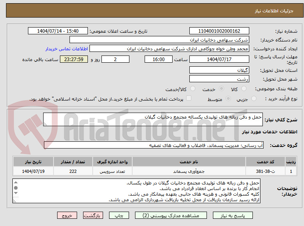The width and height of the screenshot is (304, 226).
Task: Click the شرح کلی نیاز text area
Action: pyautogui.click(x=153, y=119)
